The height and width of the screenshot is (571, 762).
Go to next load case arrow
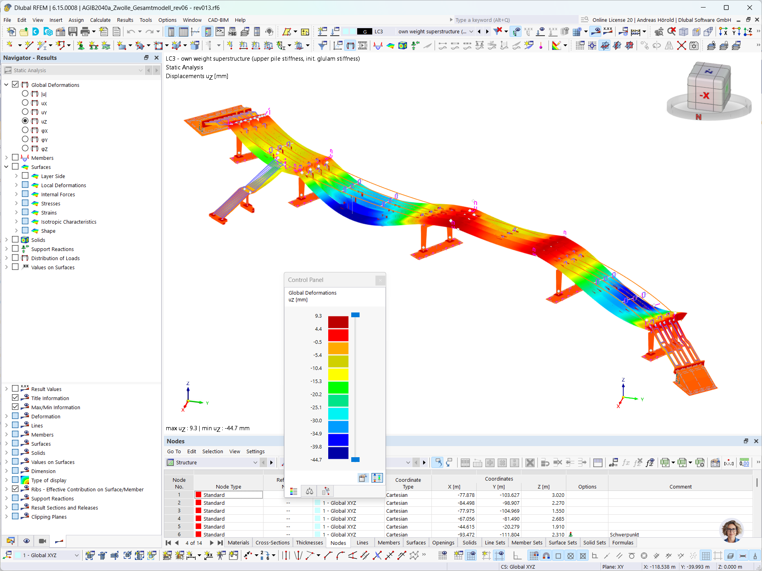487,32
